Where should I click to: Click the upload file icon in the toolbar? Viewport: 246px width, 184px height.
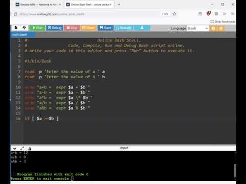click(x=24, y=28)
